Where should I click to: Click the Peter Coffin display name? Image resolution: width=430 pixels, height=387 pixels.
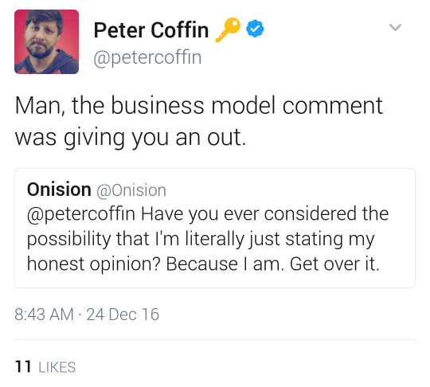[151, 30]
